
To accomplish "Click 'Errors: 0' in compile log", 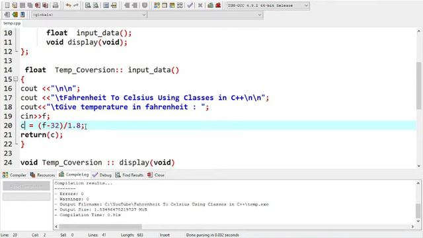I will 71,194.
